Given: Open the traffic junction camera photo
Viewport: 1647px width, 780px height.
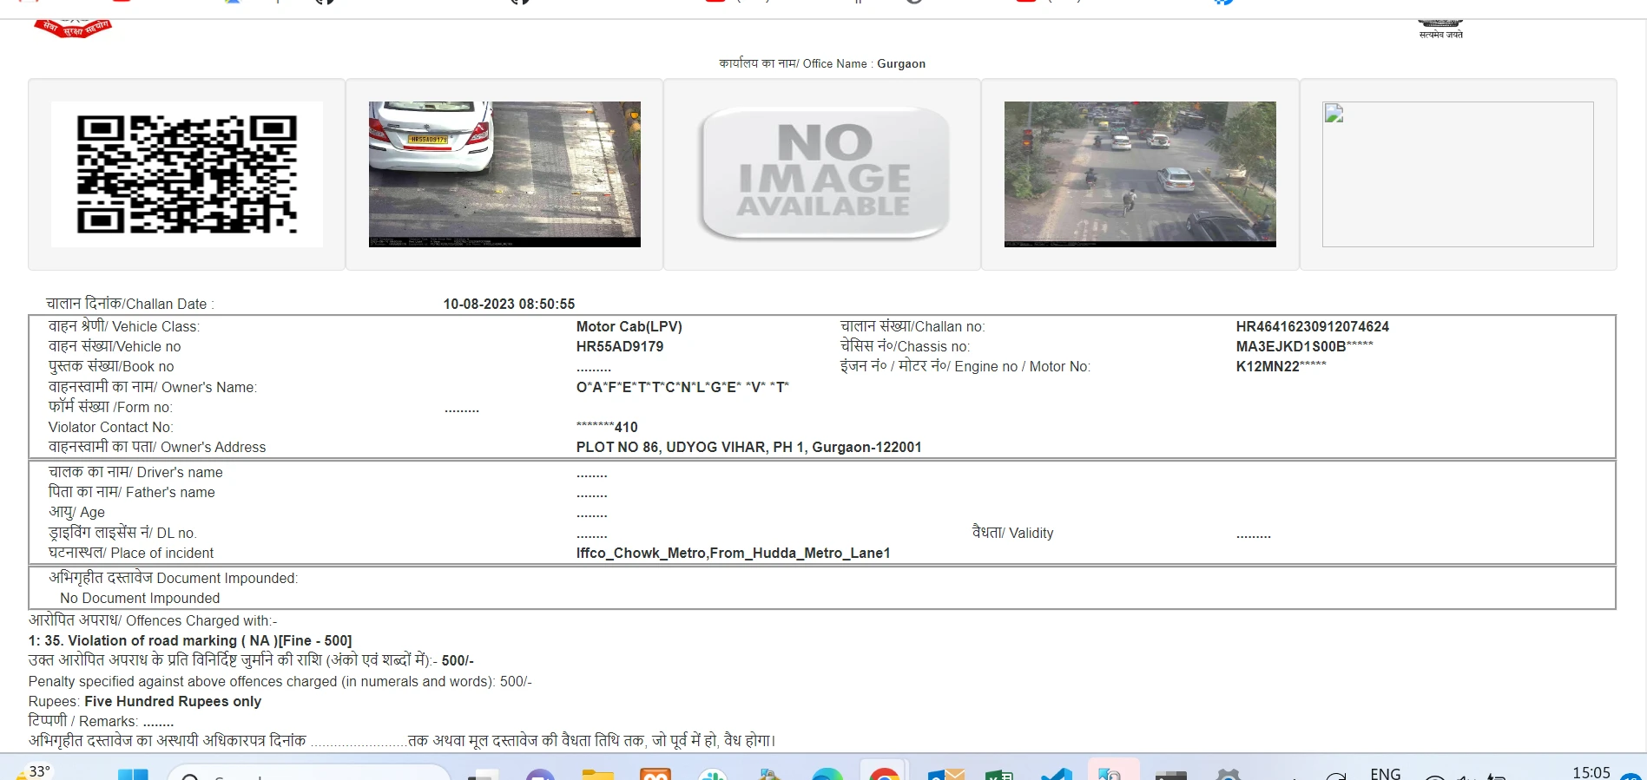Looking at the screenshot, I should point(1140,174).
